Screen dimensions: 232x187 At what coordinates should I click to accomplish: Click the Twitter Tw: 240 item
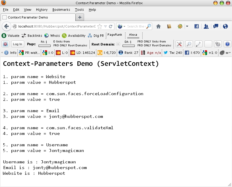click(173, 53)
